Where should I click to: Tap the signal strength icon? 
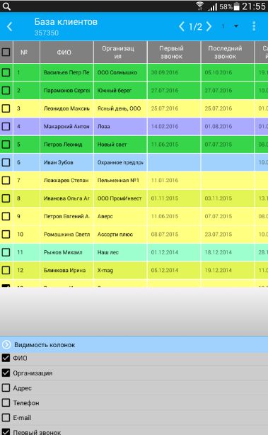[x=213, y=6]
